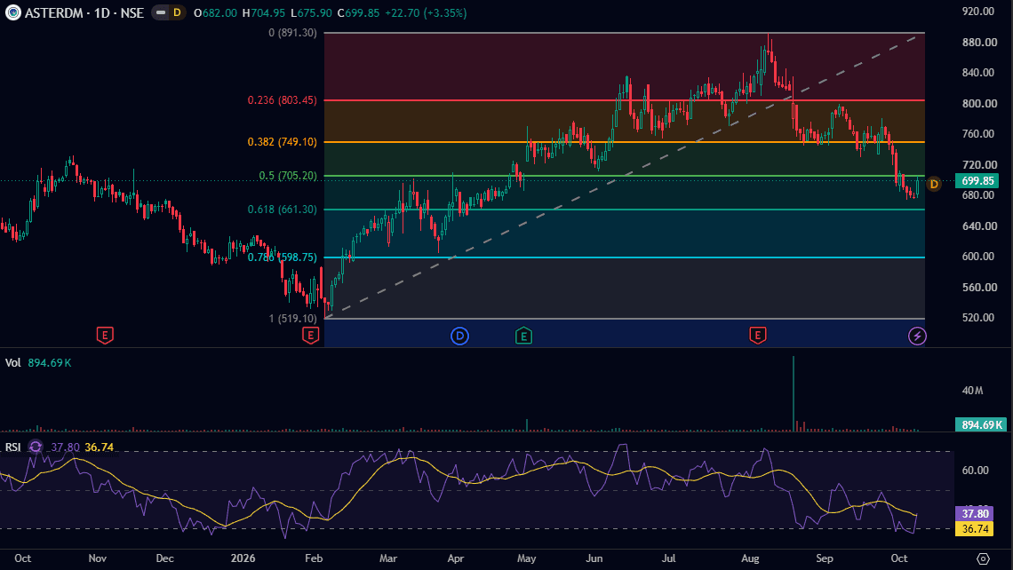This screenshot has height=570, width=1013.
Task: Click the 40M volume axis label
Action: [x=972, y=391]
